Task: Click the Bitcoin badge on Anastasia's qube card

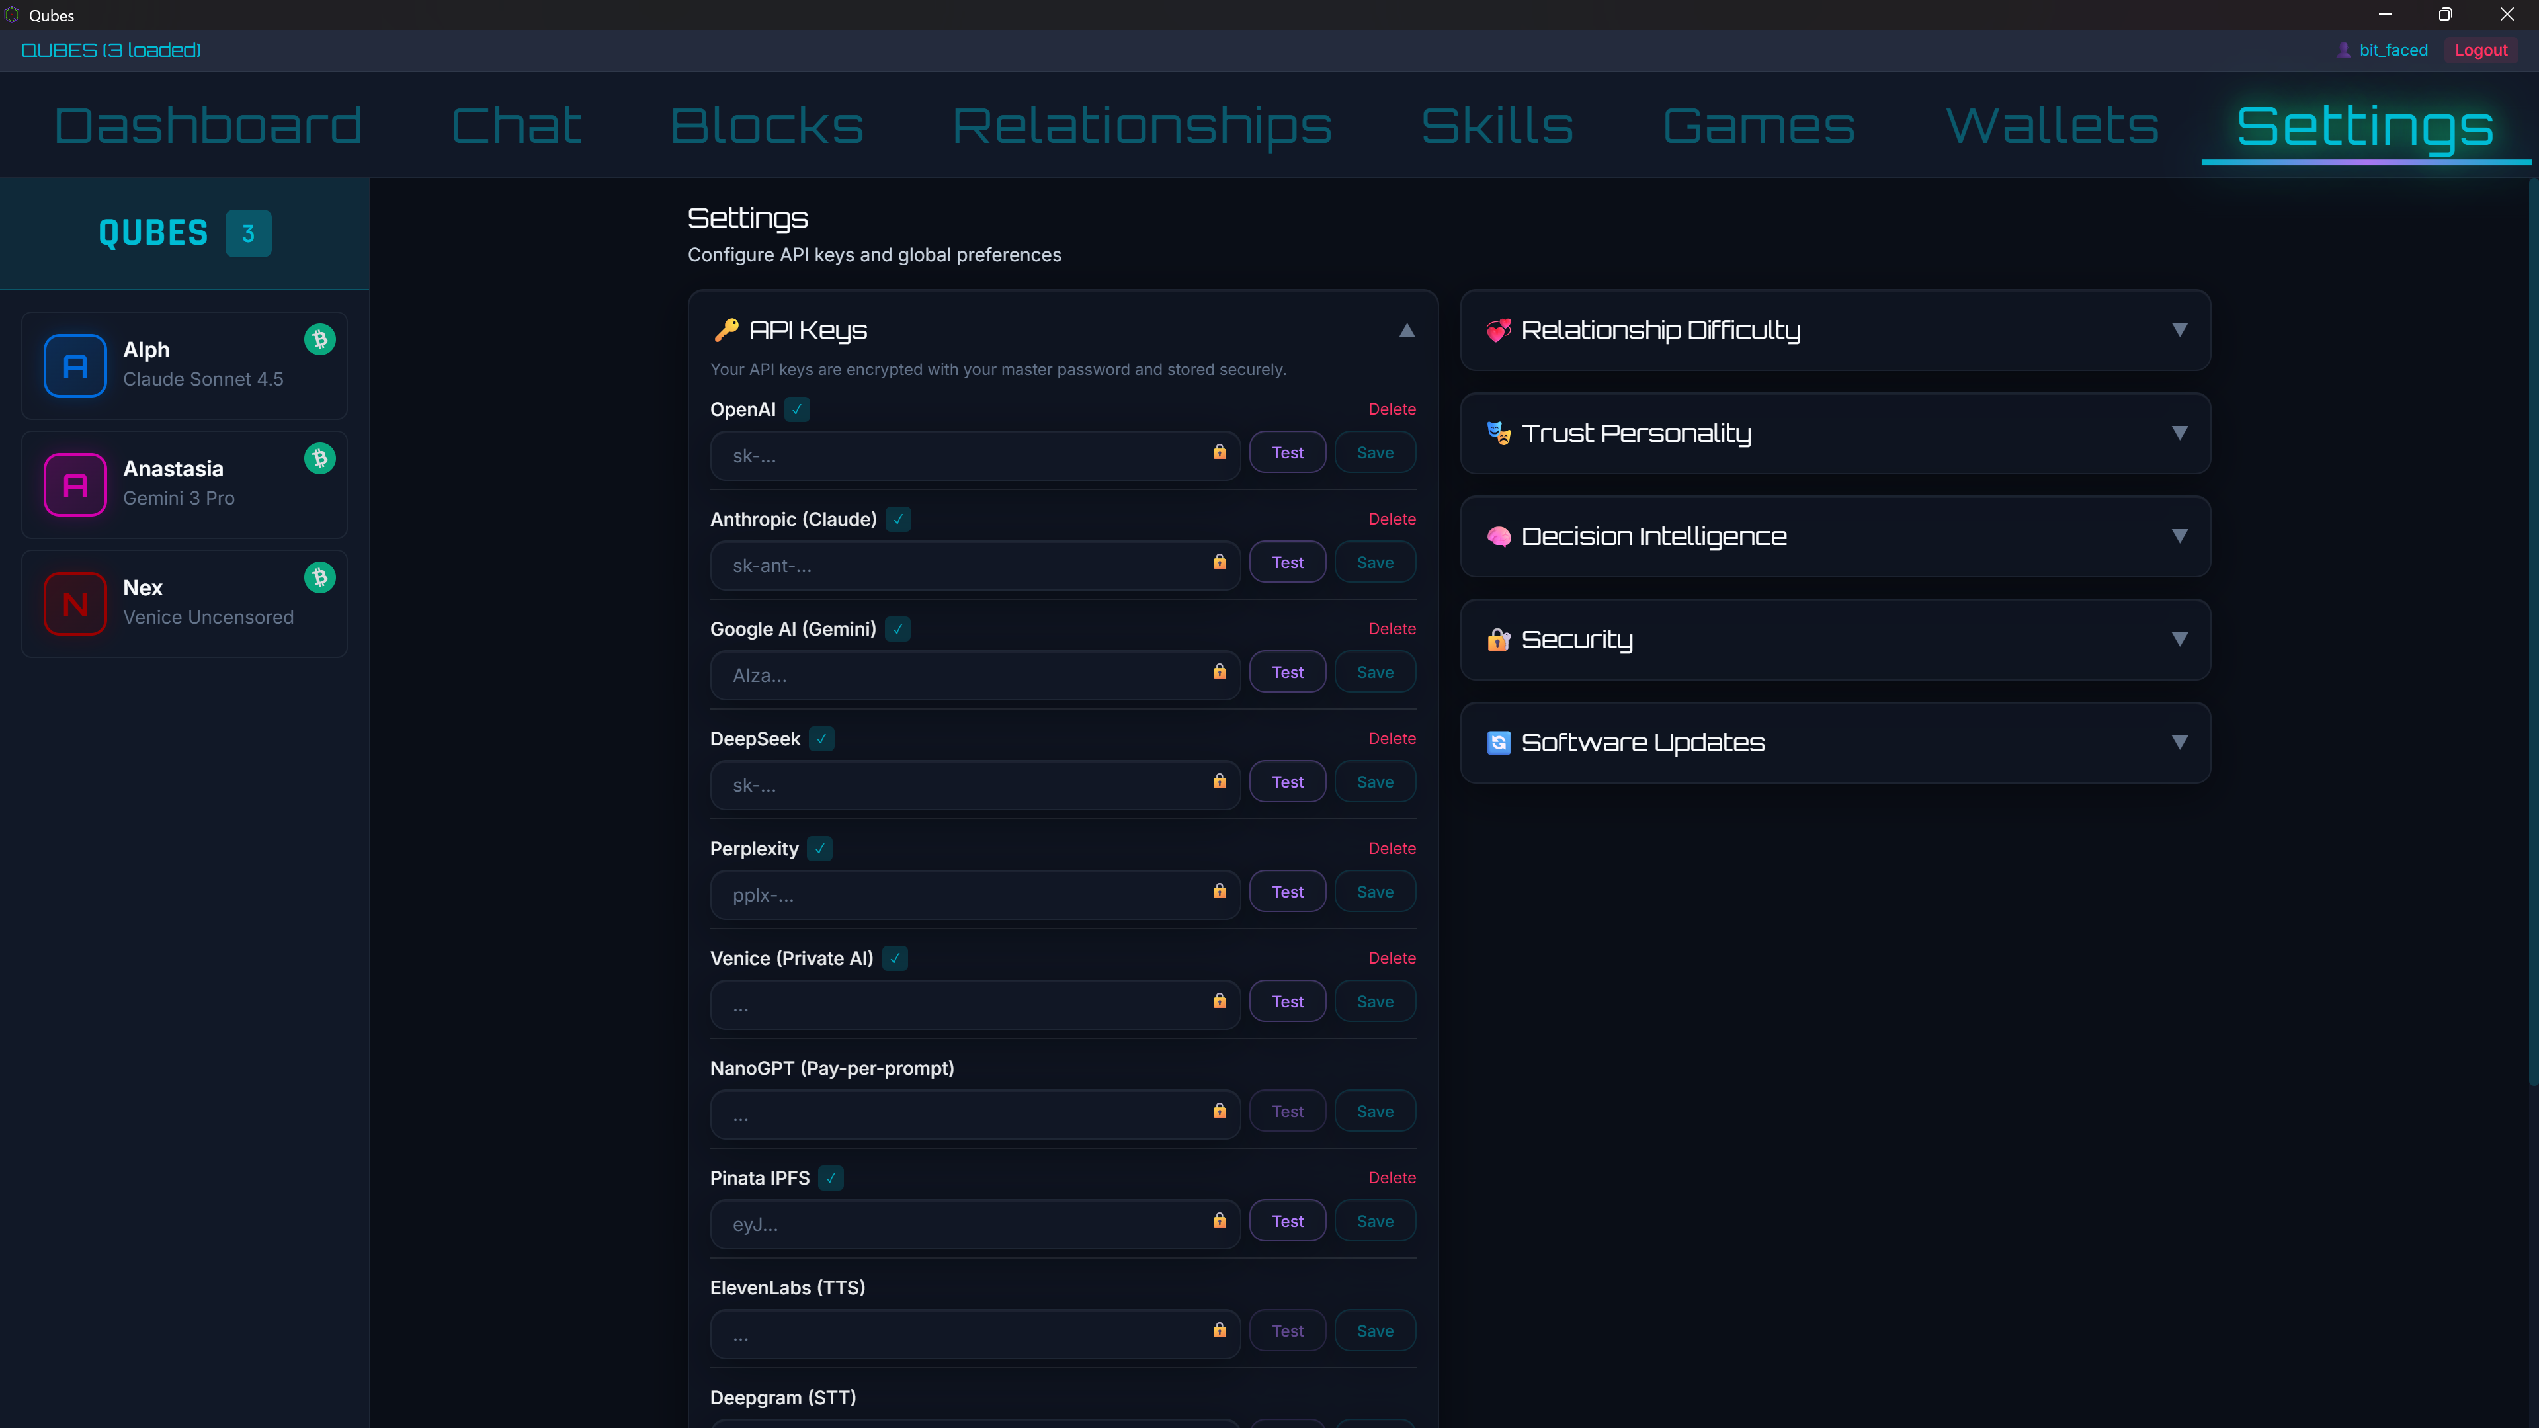Action: (x=319, y=458)
